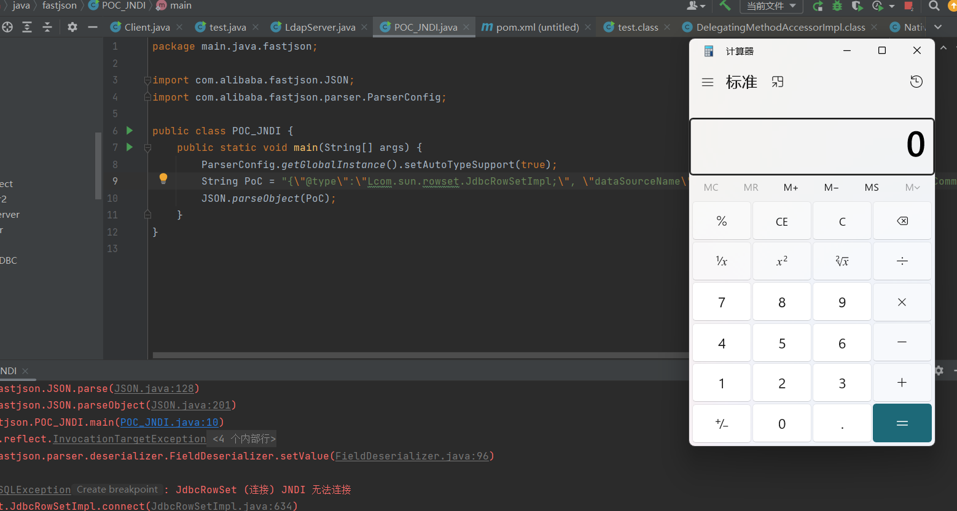Start debugging with the green bug icon

point(837,6)
